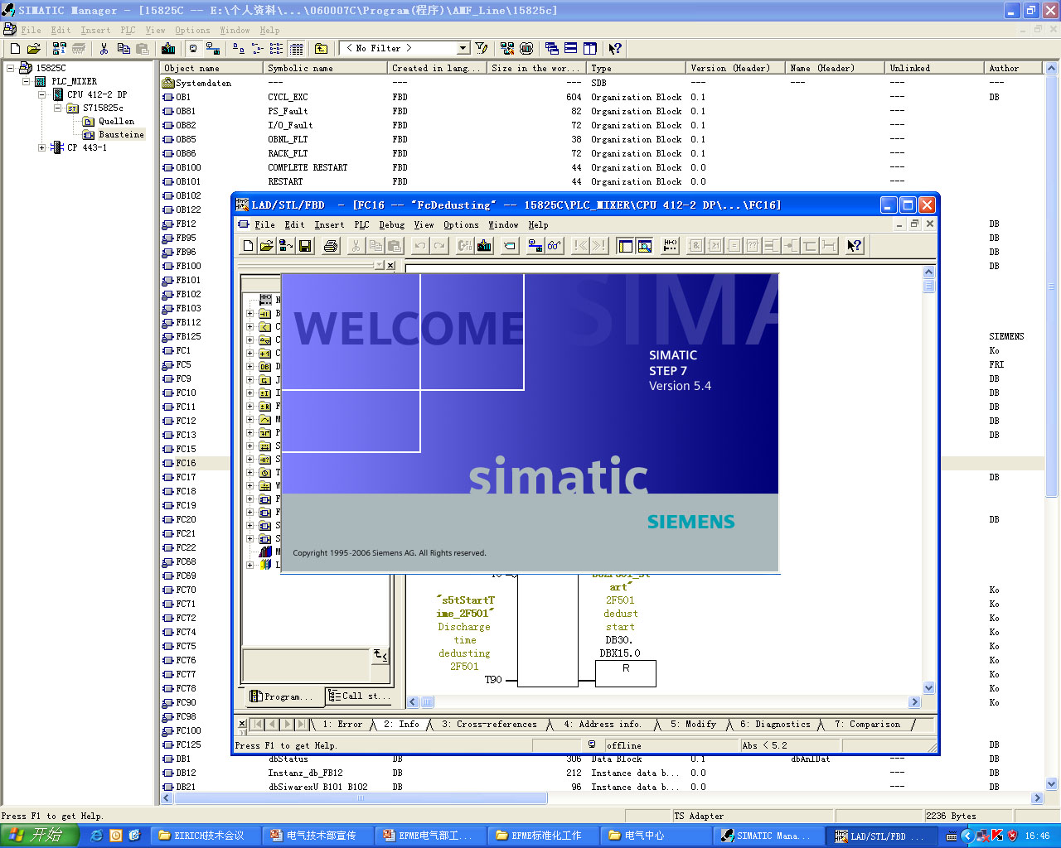This screenshot has width=1061, height=848.
Task: Open Window menu in SIMATIC Manager
Action: point(235,31)
